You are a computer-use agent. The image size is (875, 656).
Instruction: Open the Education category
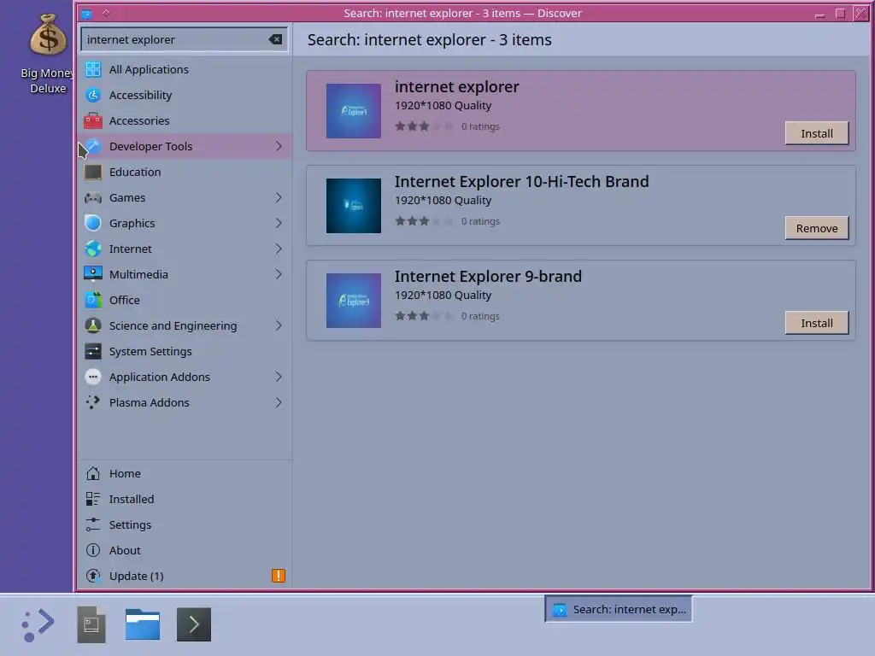point(185,172)
